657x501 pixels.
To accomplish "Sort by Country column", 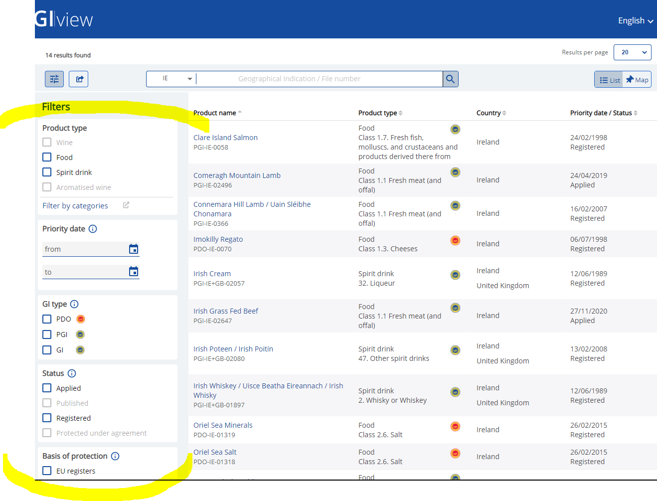I will pyautogui.click(x=491, y=113).
